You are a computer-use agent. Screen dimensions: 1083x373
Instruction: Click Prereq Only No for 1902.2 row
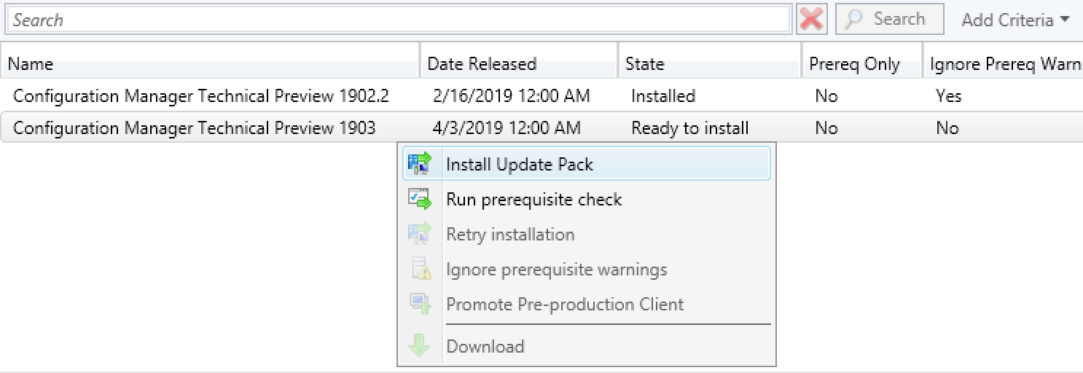[826, 95]
